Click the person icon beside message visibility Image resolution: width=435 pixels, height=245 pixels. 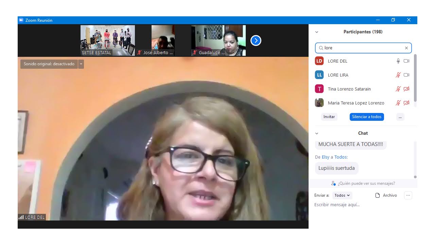(333, 183)
